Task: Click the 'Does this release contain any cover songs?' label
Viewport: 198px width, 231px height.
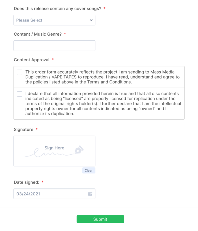Action: [57, 8]
